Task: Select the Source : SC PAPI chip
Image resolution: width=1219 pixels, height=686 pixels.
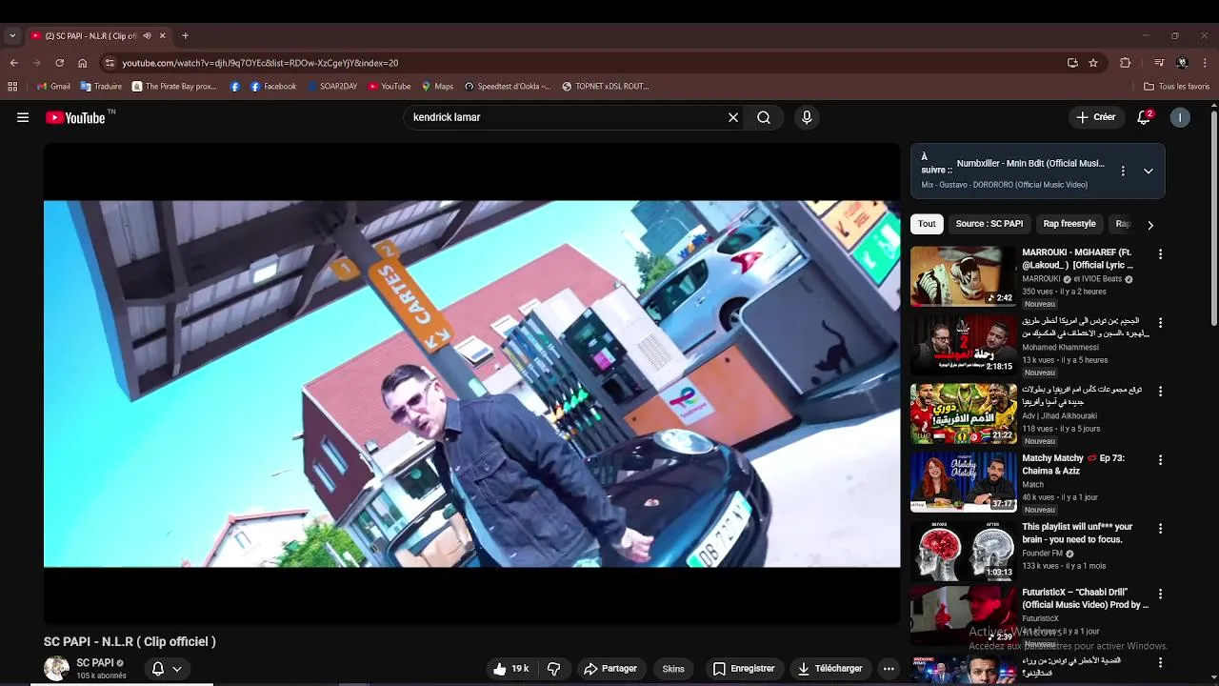Action: point(989,224)
